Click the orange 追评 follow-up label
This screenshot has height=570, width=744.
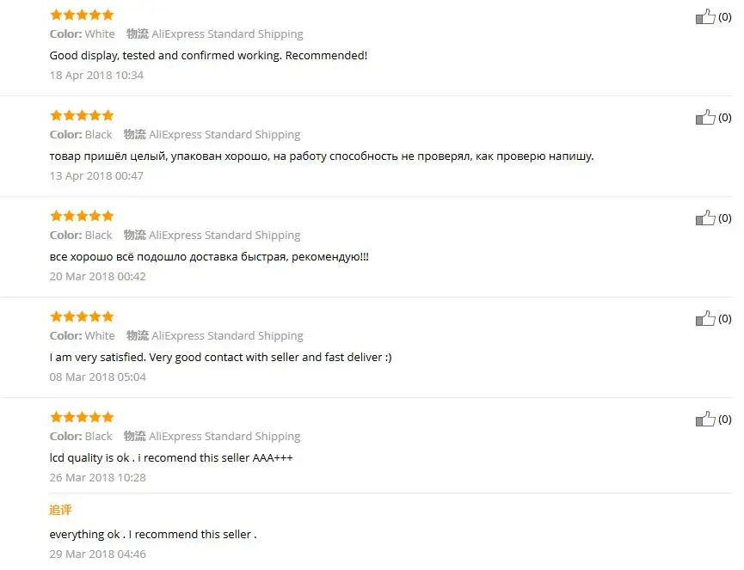point(60,510)
